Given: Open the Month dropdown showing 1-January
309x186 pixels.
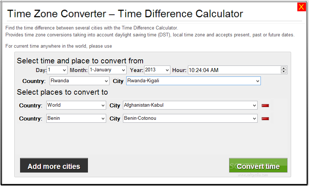Looking at the screenshot, I should pyautogui.click(x=108, y=70).
